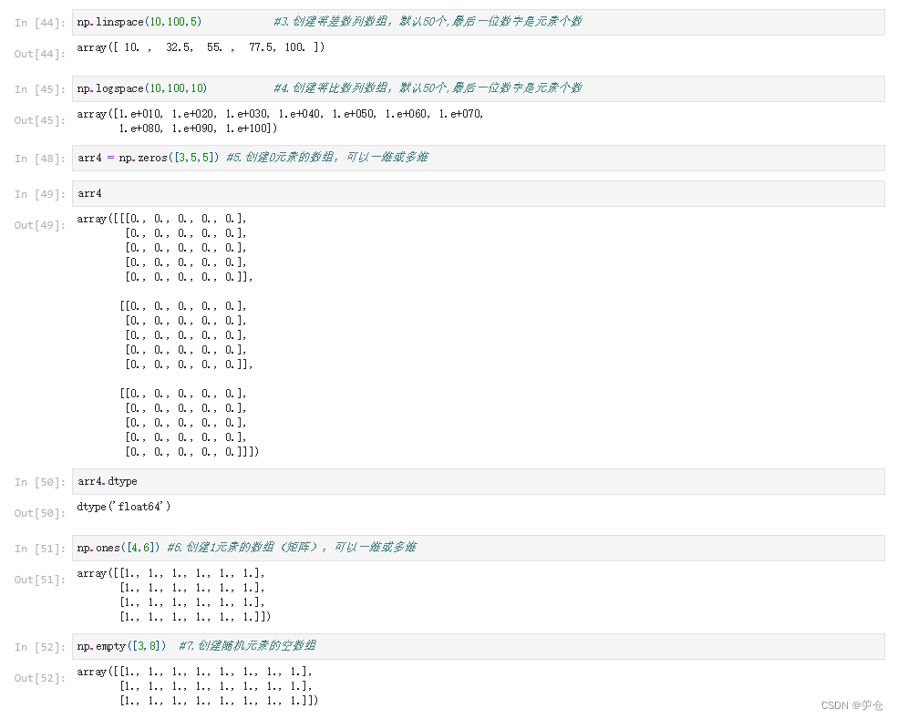
Task: Click the In [48] cell prompt
Action: (35, 157)
